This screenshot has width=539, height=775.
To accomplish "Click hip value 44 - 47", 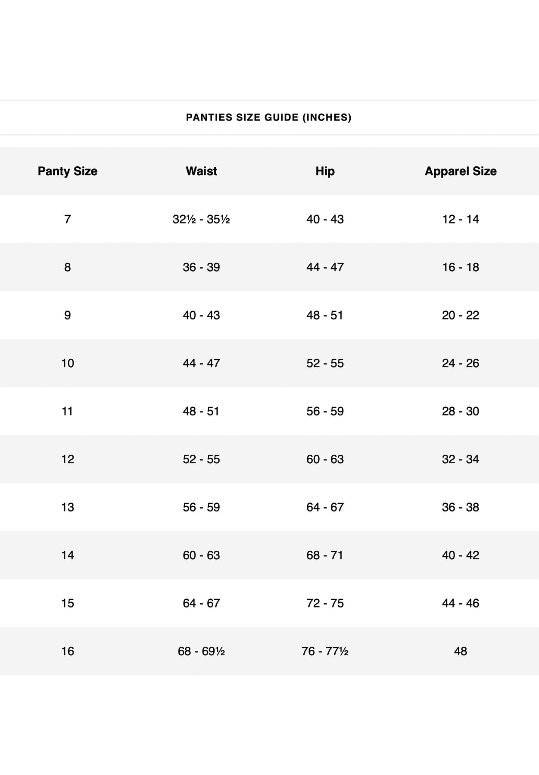I will [325, 267].
